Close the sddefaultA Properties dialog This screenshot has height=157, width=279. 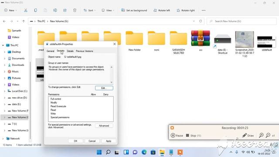[x=114, y=44]
